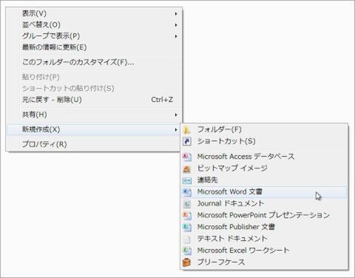The image size is (355, 278).
Task: Choose このフォルダーのカスタマイズ(F)...
Action: [x=94, y=62]
